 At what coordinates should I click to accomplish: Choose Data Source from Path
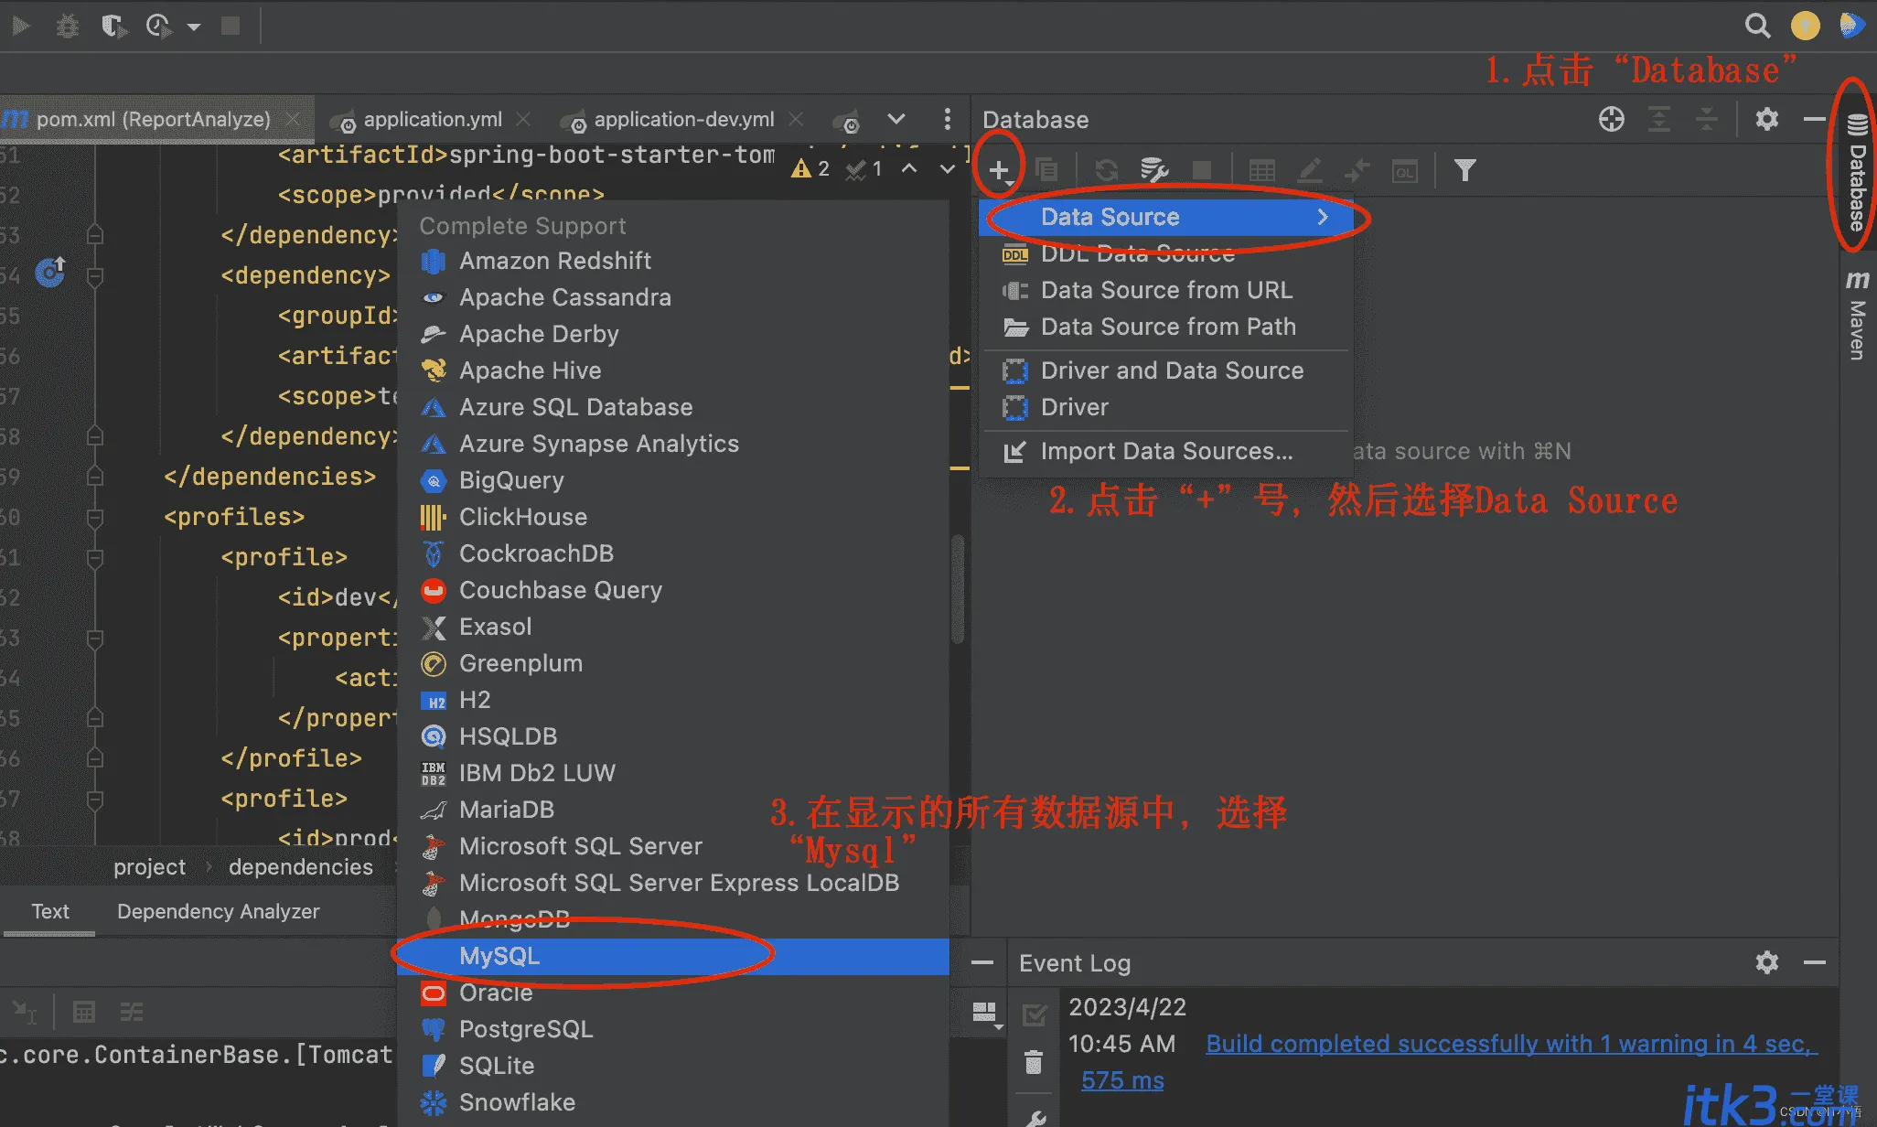click(1165, 327)
